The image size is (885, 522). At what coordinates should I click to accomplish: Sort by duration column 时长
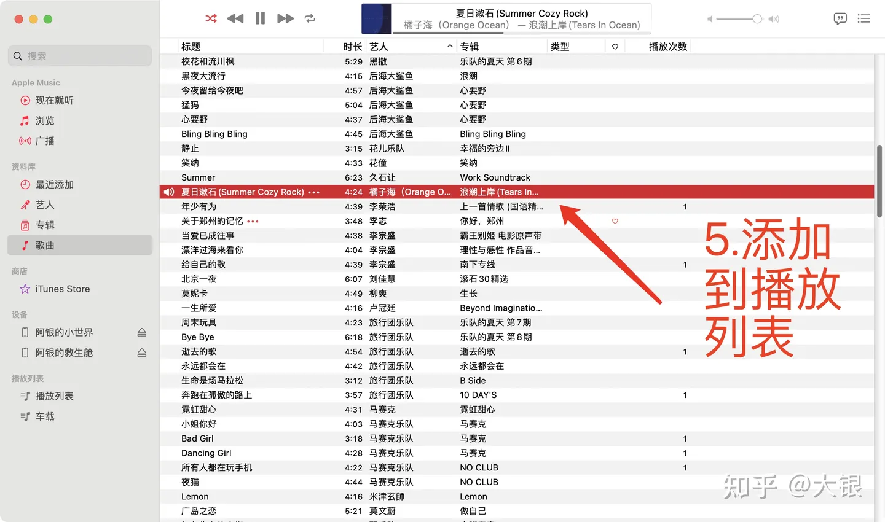(352, 47)
